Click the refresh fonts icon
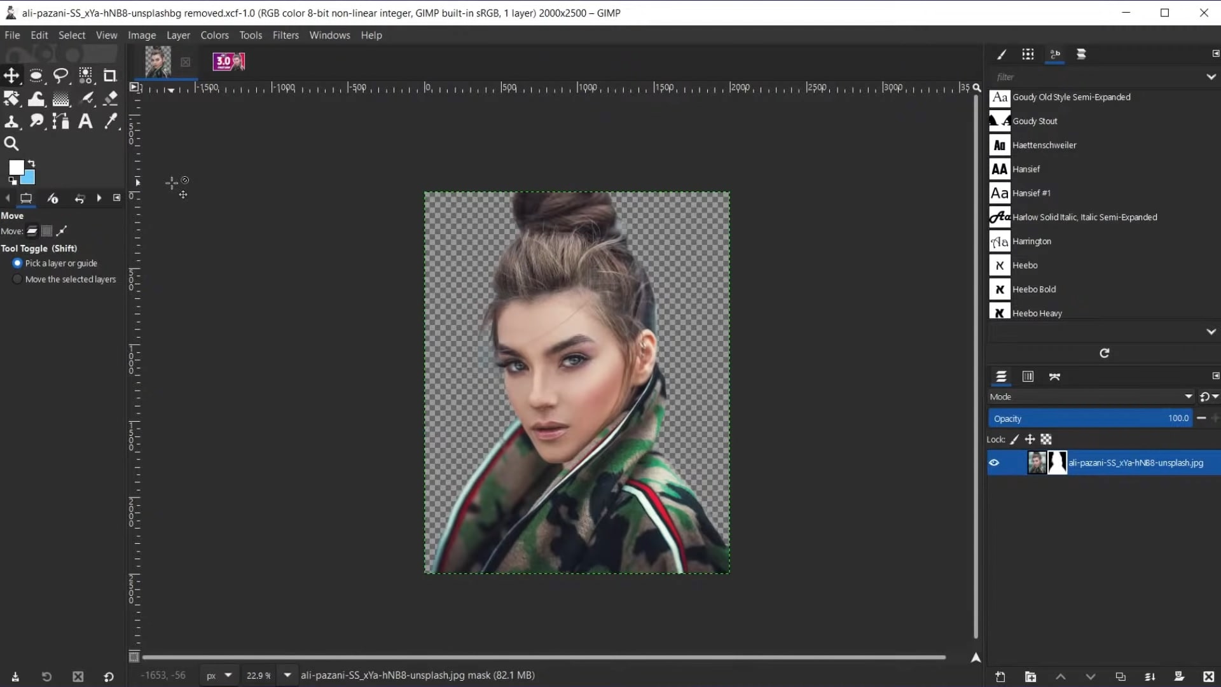 tap(1104, 353)
